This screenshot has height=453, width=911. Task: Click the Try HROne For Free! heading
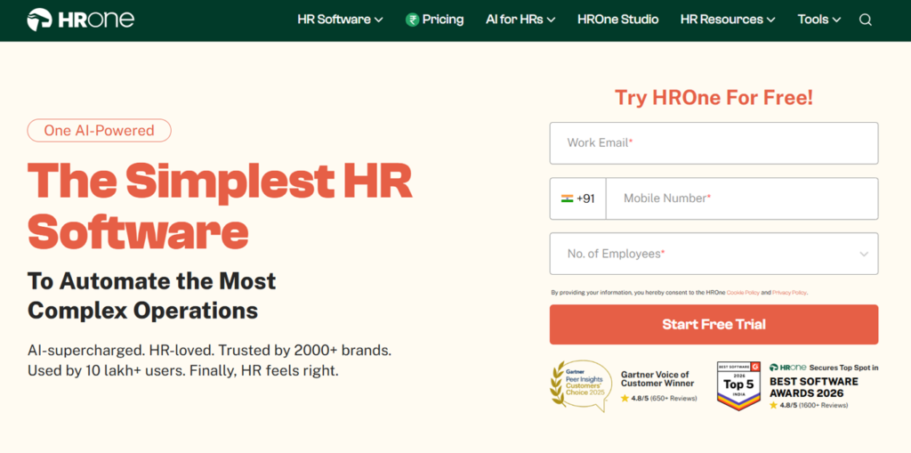[714, 98]
